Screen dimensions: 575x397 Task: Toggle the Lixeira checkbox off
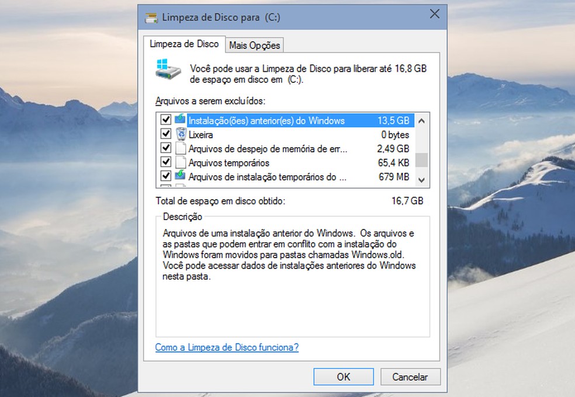pyautogui.click(x=165, y=134)
